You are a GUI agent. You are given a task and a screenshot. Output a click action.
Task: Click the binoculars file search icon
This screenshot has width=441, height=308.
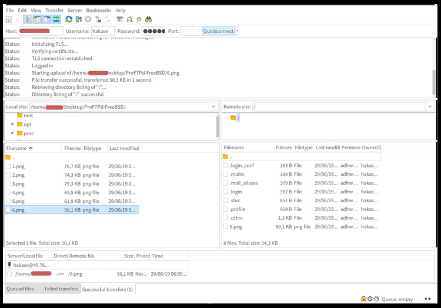pyautogui.click(x=148, y=19)
